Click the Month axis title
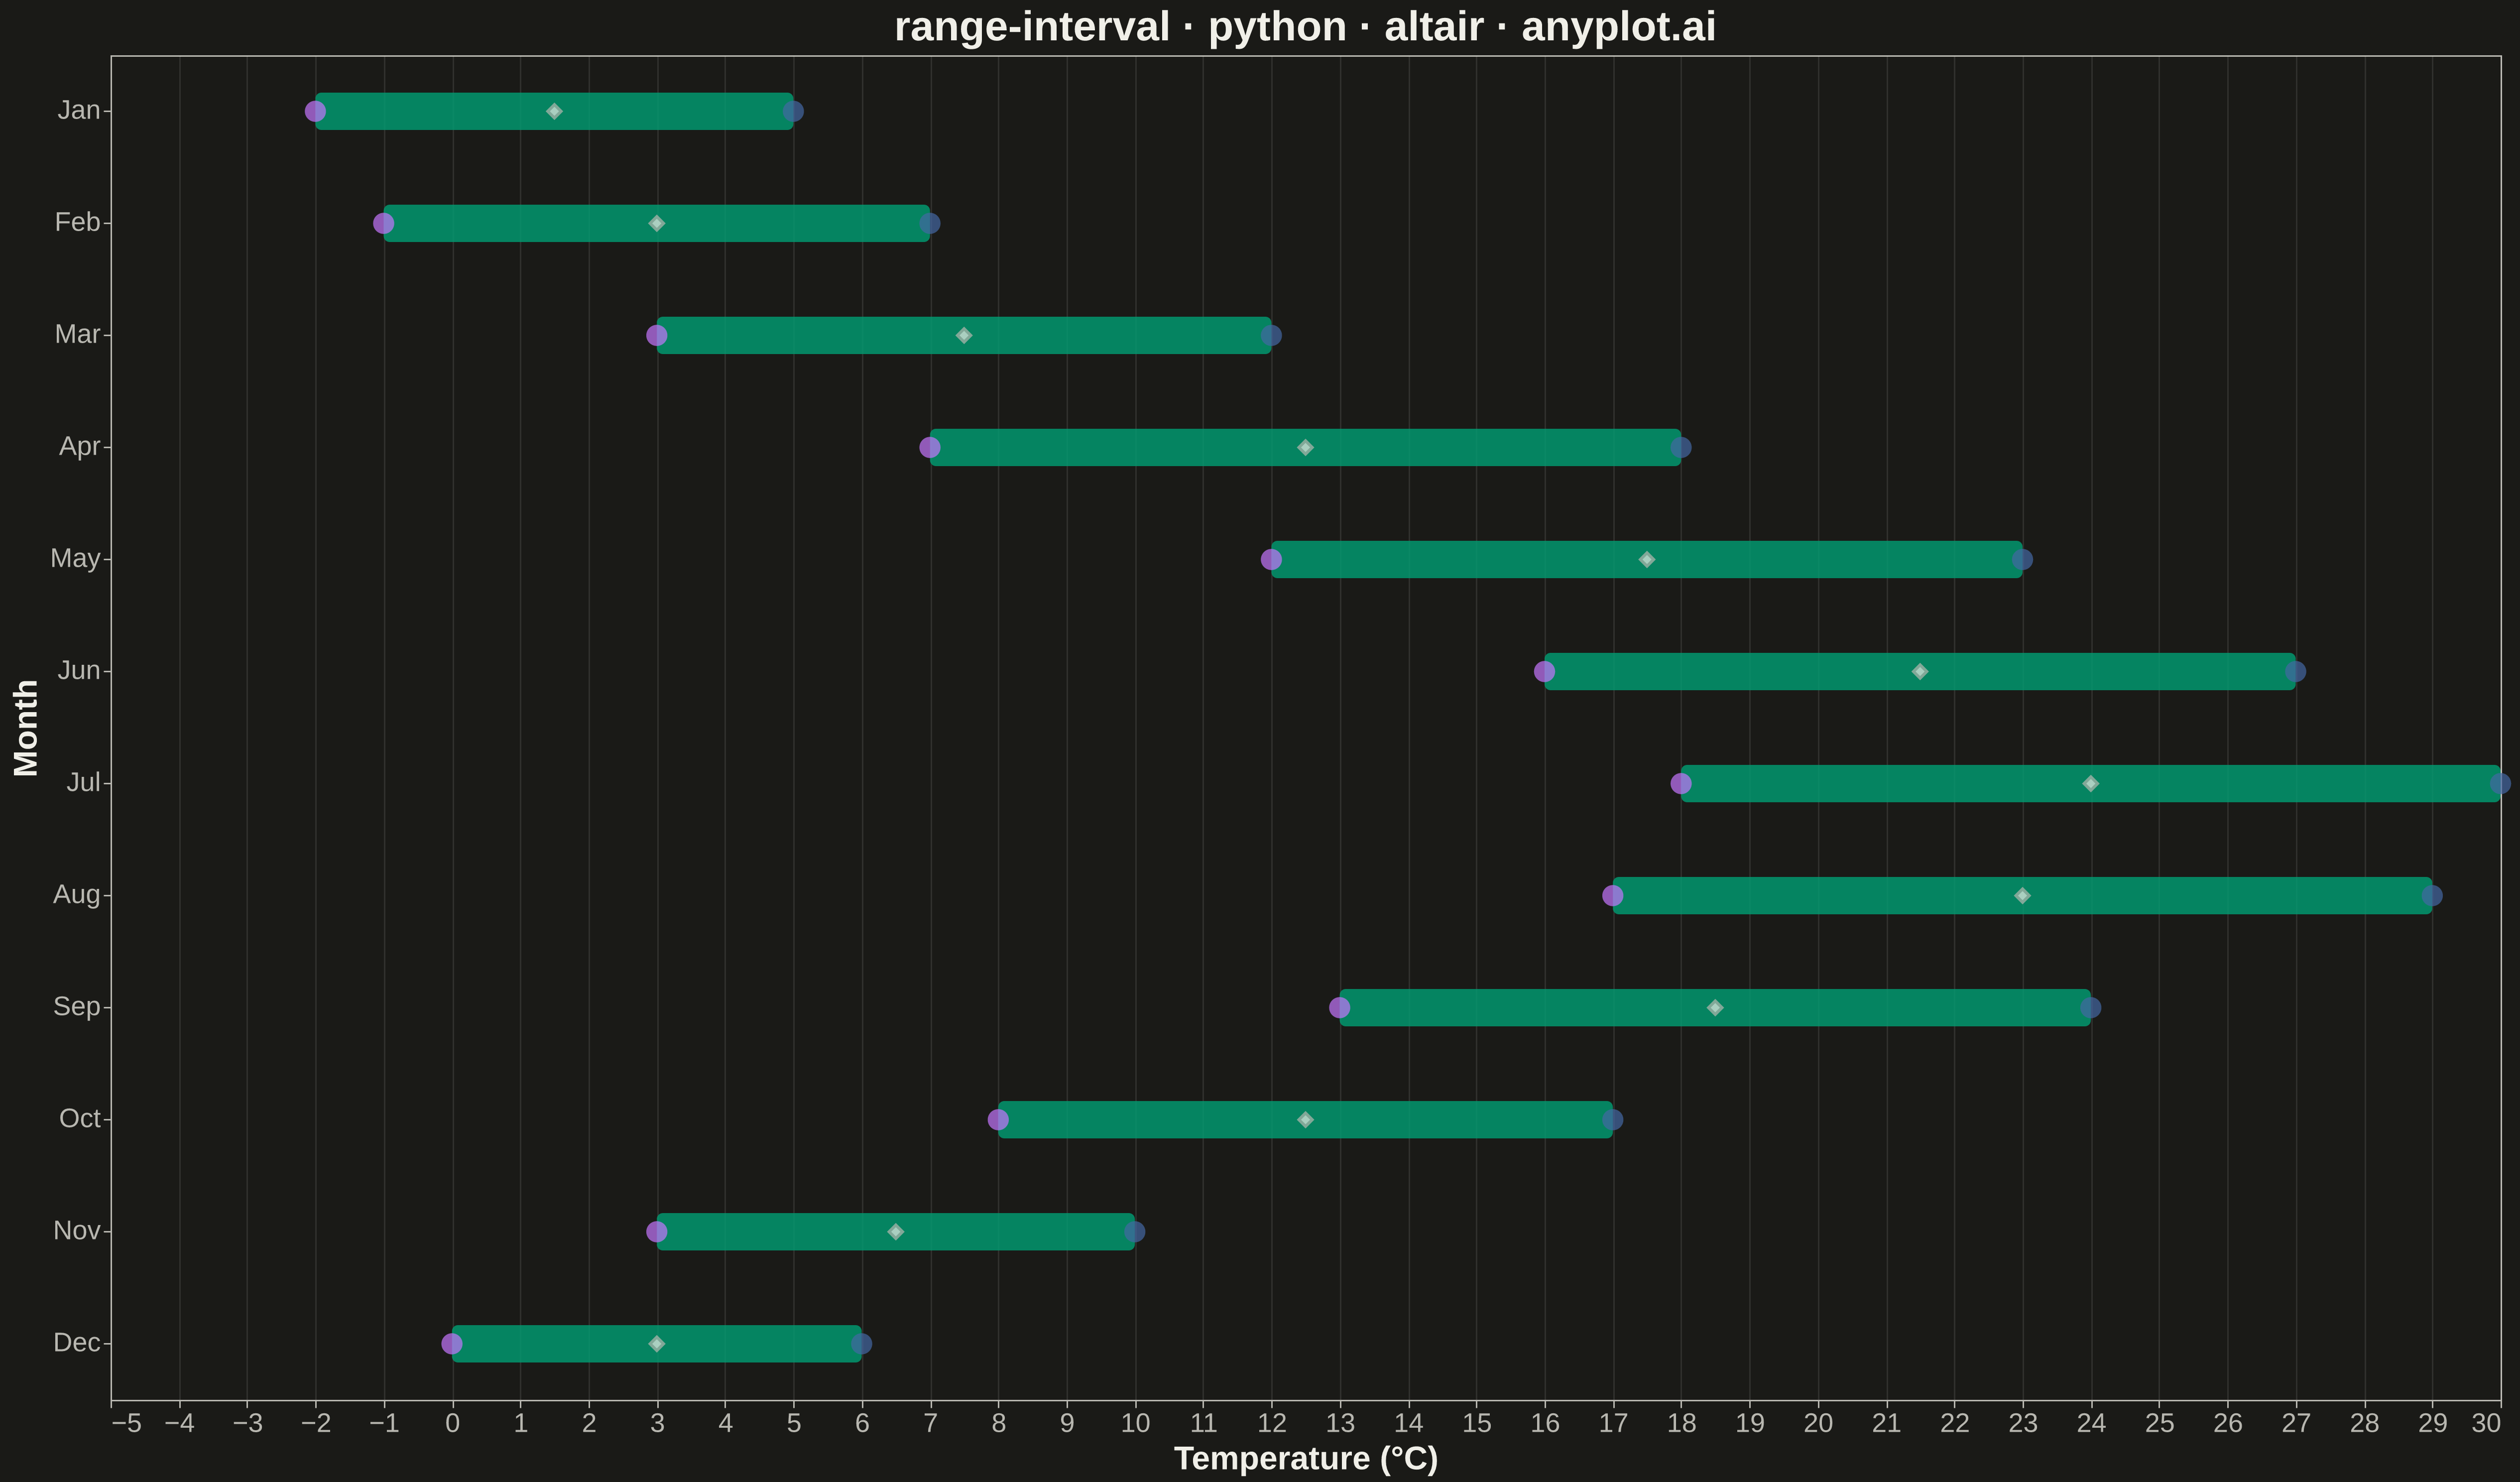The image size is (2520, 1482). [x=26, y=728]
